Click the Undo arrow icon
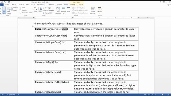This screenshot has height=96, width=171. coord(5,2)
